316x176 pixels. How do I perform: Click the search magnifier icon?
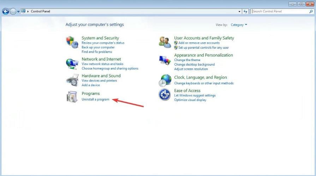(x=311, y=12)
